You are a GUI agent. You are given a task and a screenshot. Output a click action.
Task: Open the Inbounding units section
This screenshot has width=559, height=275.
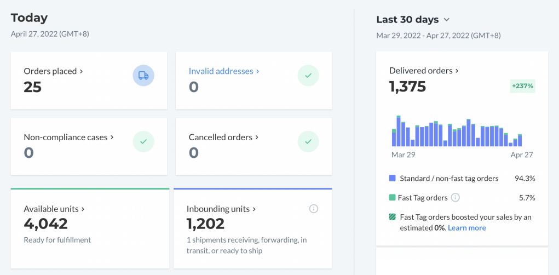pos(218,209)
